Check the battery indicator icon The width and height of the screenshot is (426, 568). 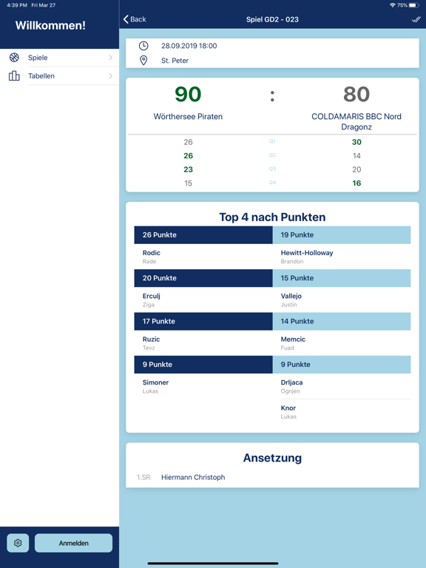414,5
